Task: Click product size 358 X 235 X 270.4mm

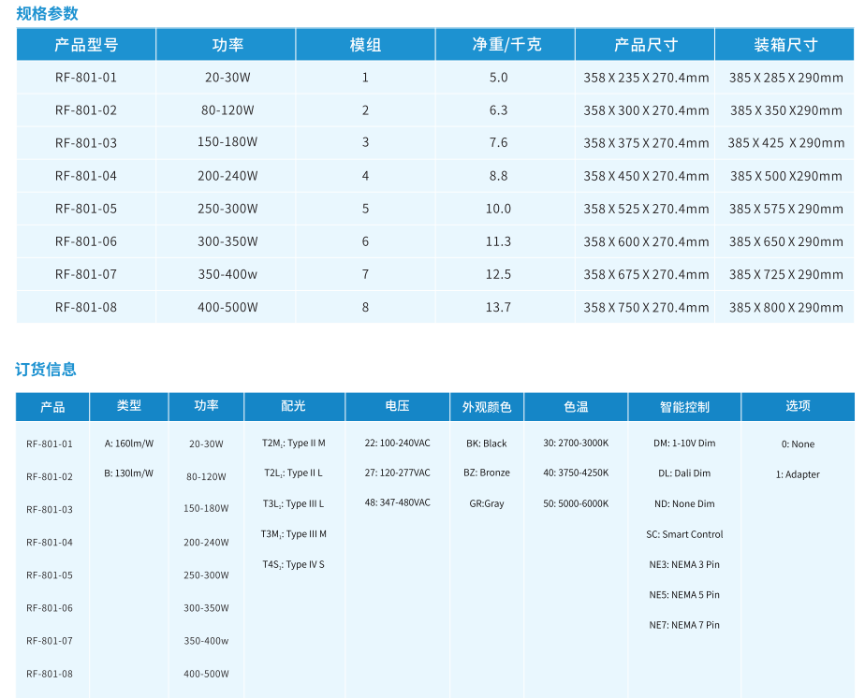Action: [646, 78]
